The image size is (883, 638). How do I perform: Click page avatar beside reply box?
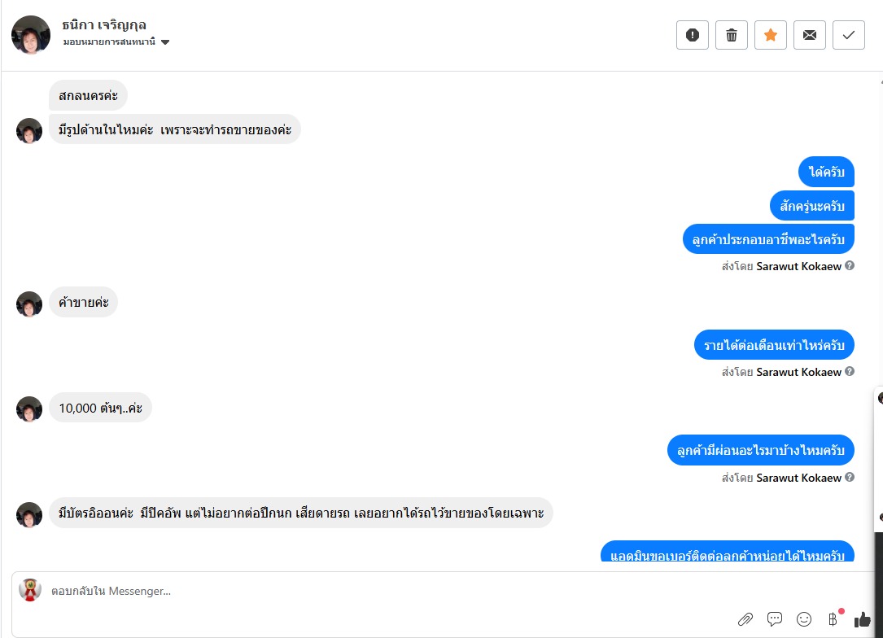30,589
